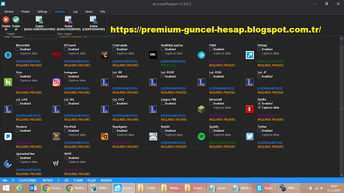This screenshot has width=344, height=193.
Task: Click the LoL-BR League icon
Action: [105, 82]
